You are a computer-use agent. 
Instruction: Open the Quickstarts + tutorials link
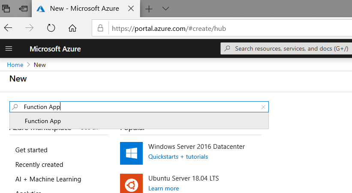(x=178, y=157)
